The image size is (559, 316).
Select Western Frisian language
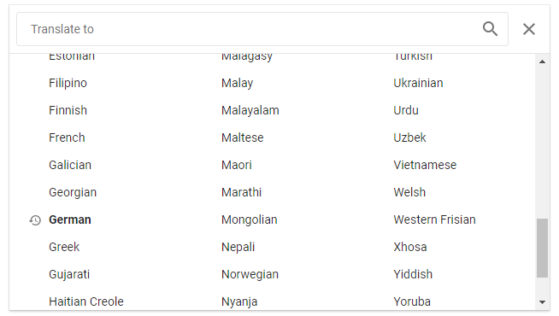point(434,219)
